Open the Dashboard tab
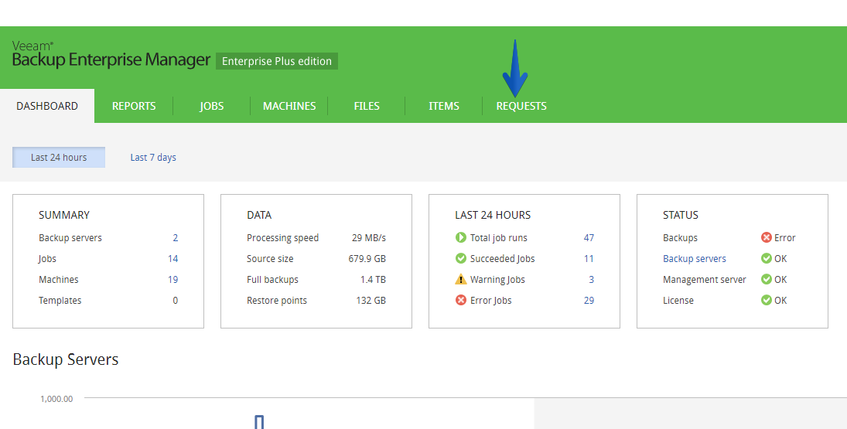The image size is (847, 429). 47,106
